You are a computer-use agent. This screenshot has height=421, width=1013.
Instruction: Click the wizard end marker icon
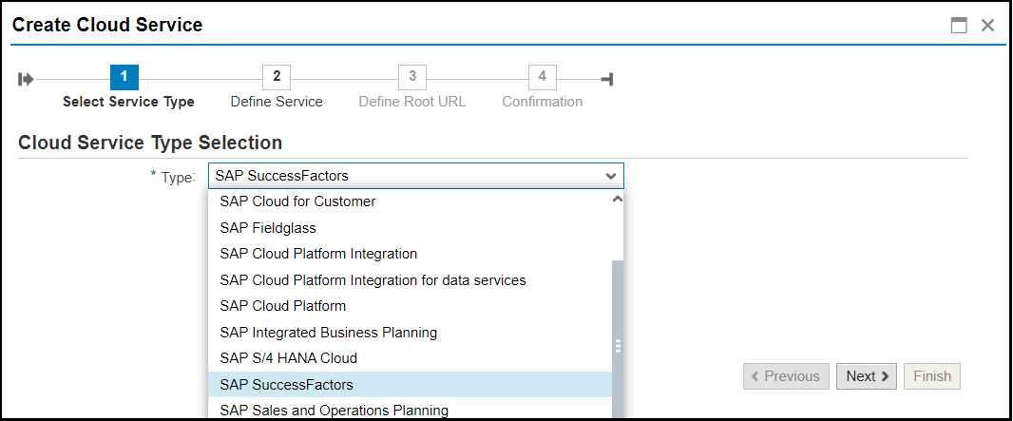606,80
